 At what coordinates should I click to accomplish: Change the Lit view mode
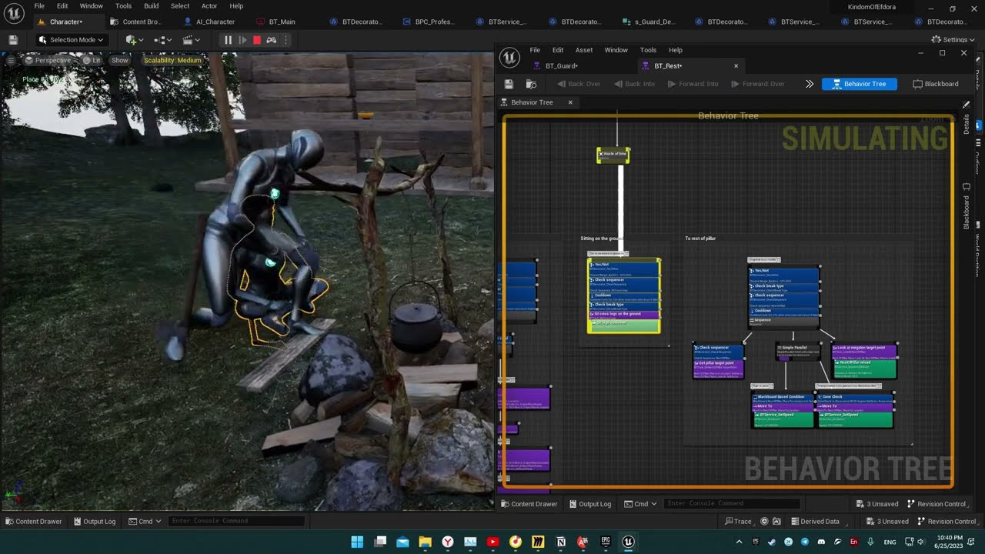click(x=92, y=60)
